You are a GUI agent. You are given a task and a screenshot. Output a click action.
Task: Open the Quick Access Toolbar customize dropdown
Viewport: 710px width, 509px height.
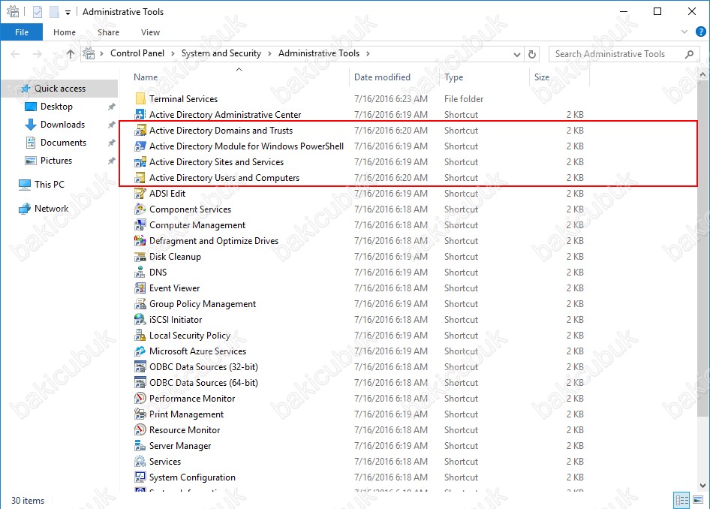pyautogui.click(x=68, y=13)
